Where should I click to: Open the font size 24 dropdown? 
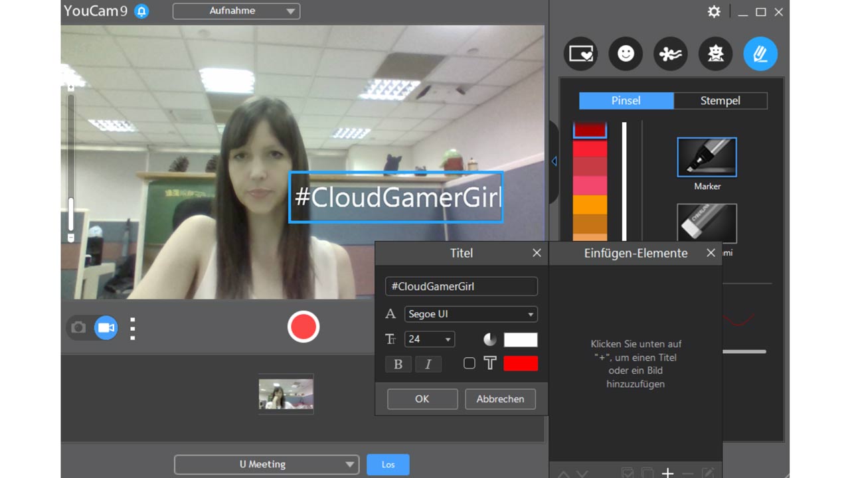[430, 339]
